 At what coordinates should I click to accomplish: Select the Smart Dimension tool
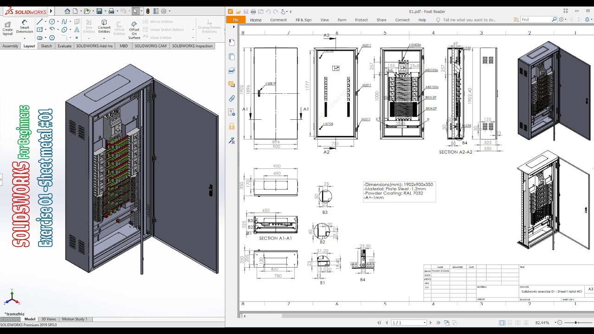pyautogui.click(x=25, y=27)
